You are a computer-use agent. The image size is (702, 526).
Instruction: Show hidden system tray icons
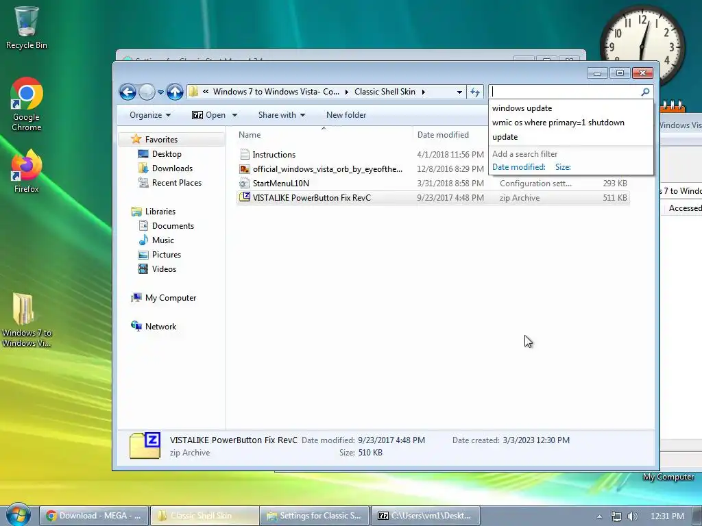click(x=599, y=516)
